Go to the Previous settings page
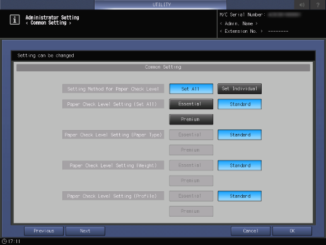The width and height of the screenshot is (326, 245). [44, 231]
